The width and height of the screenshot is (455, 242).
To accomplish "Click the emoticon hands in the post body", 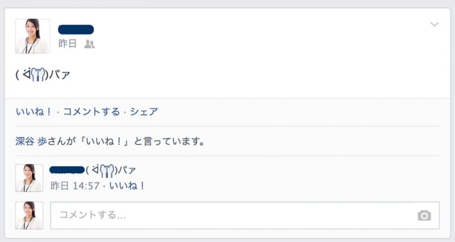I will pyautogui.click(x=38, y=74).
